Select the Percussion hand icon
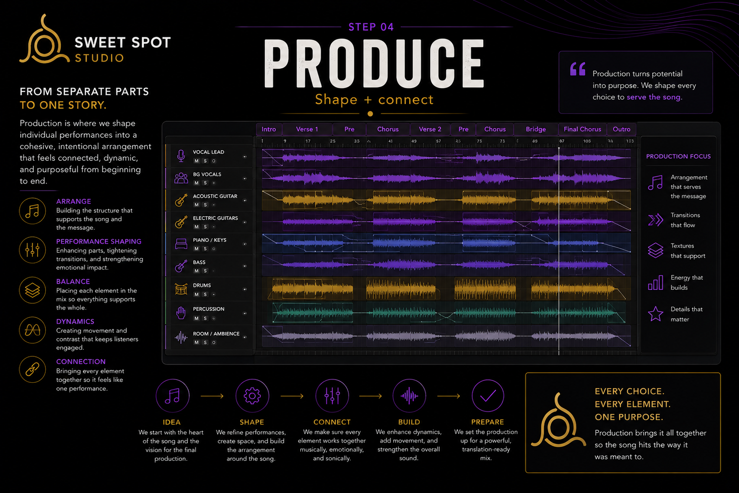Image resolution: width=739 pixels, height=493 pixels. [x=181, y=313]
